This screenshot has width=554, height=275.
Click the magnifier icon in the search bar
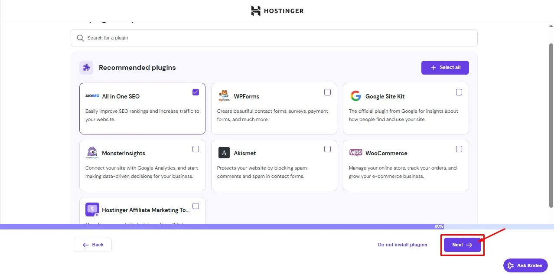[x=80, y=38]
